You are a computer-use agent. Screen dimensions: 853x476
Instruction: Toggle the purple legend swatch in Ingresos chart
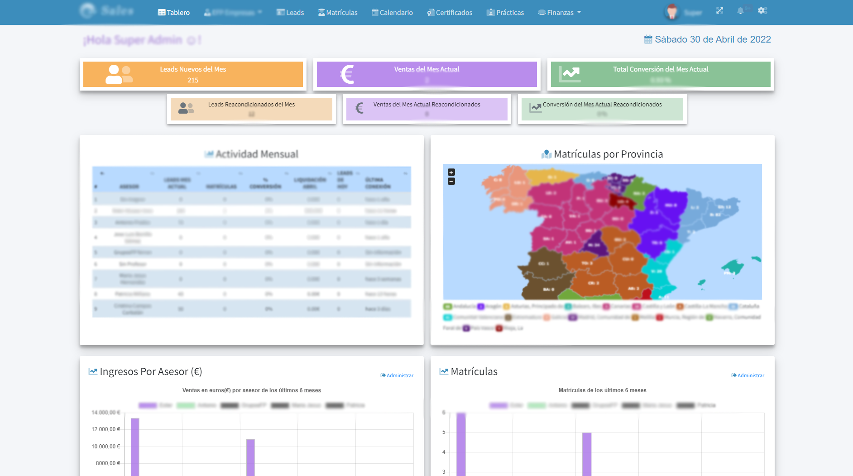click(148, 405)
